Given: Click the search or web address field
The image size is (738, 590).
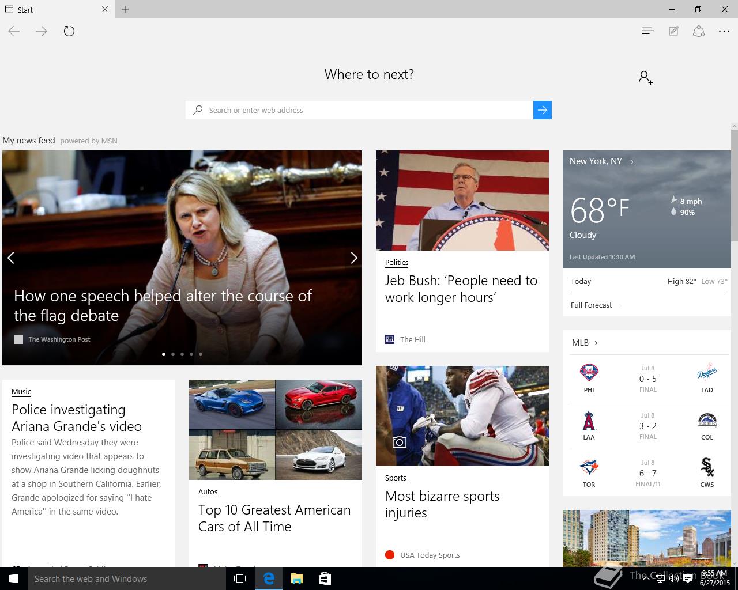Looking at the screenshot, I should [x=359, y=110].
